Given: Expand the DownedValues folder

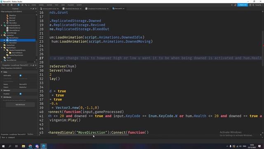Looking at the screenshot, I should pyautogui.click(x=7, y=53).
